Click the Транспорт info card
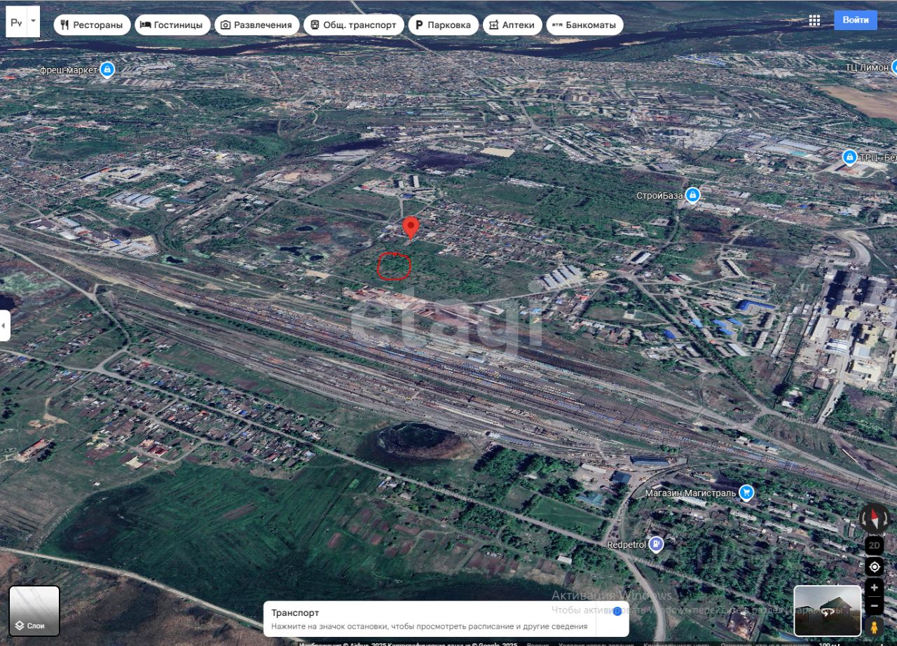897x646 pixels. click(x=446, y=619)
